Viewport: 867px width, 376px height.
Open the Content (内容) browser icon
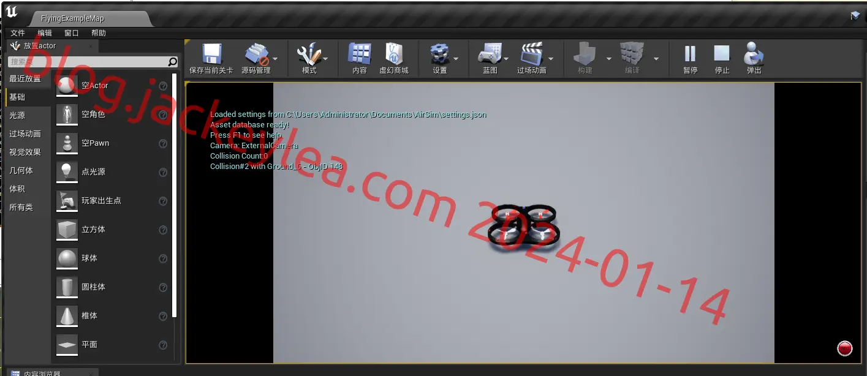tap(359, 54)
